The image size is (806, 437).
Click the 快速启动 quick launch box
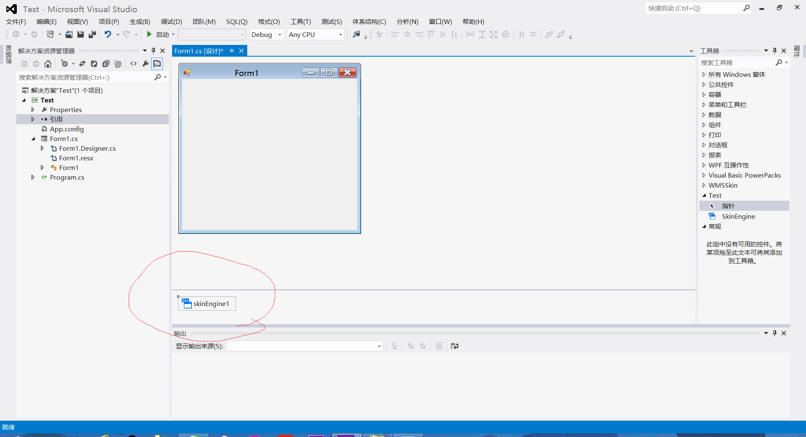693,8
